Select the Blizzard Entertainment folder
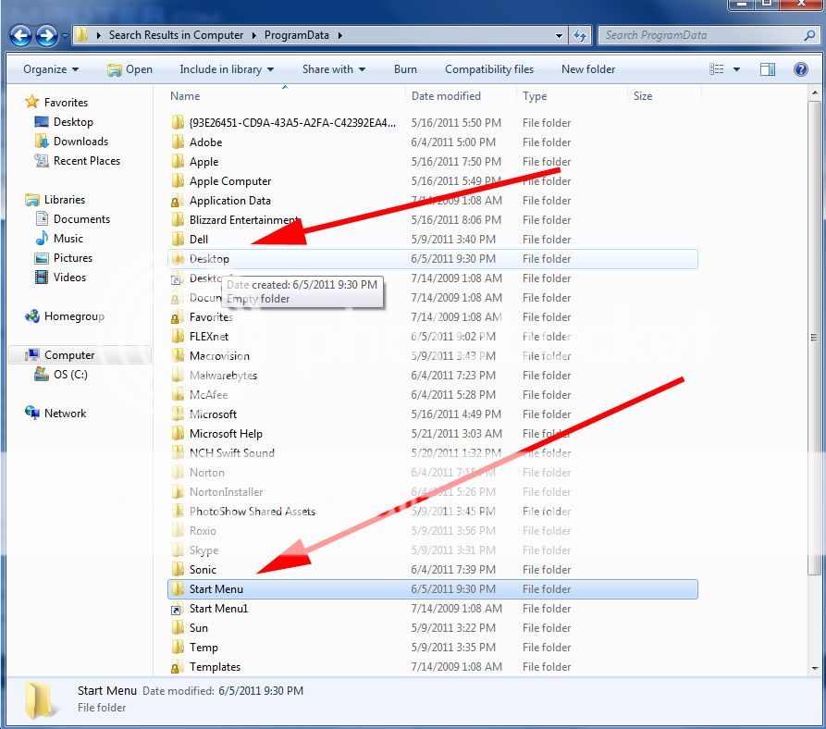Image resolution: width=826 pixels, height=729 pixels. point(244,219)
